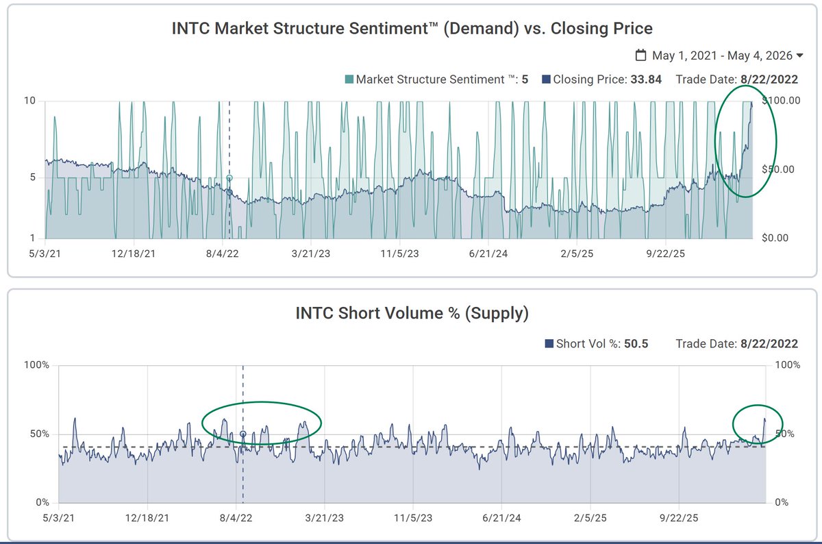Screen dimensions: 822x544
Task: Click the Closing Price value 33.84
Action: 645,79
